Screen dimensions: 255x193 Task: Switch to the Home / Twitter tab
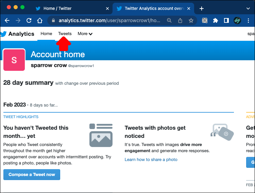pyautogui.click(x=72, y=9)
